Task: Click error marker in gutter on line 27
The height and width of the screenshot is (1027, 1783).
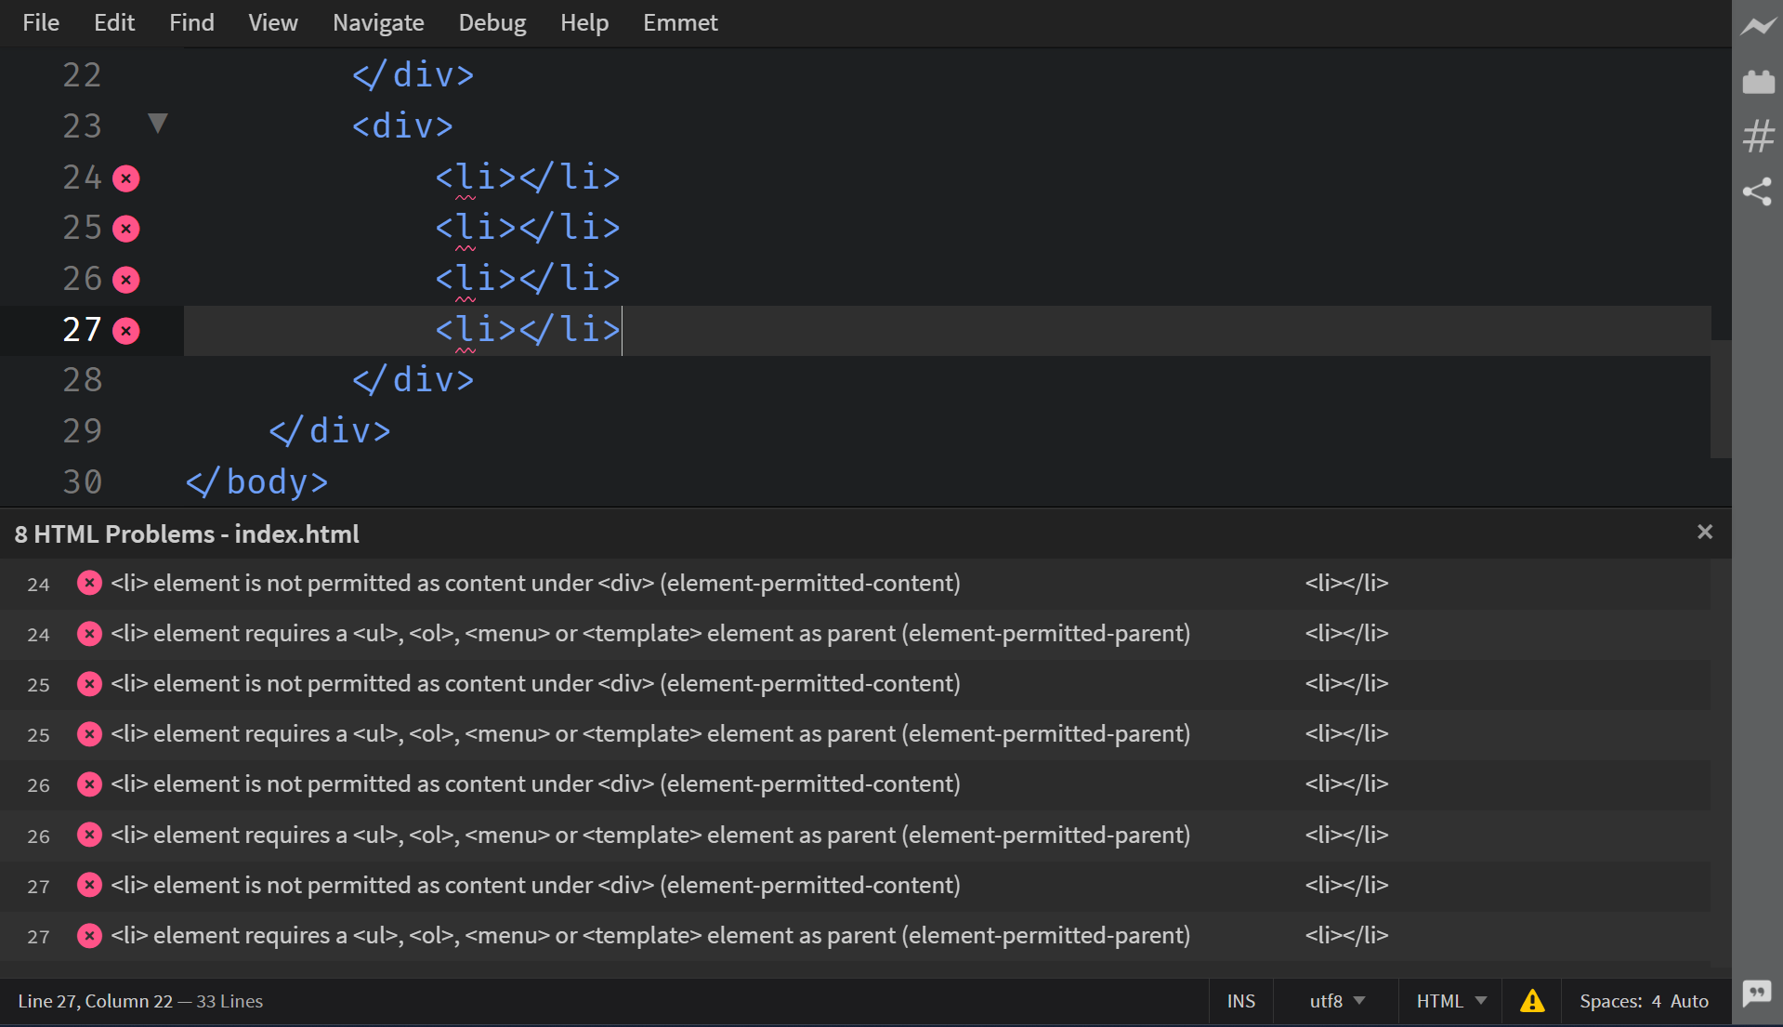Action: tap(126, 331)
